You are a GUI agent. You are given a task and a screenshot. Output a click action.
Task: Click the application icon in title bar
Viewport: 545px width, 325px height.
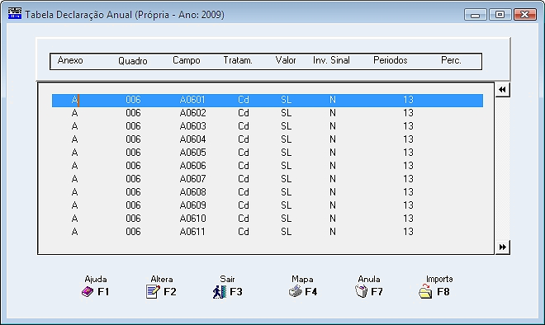[15, 14]
